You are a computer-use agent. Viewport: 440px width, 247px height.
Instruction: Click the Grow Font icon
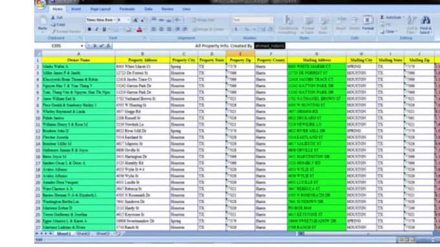click(x=135, y=20)
